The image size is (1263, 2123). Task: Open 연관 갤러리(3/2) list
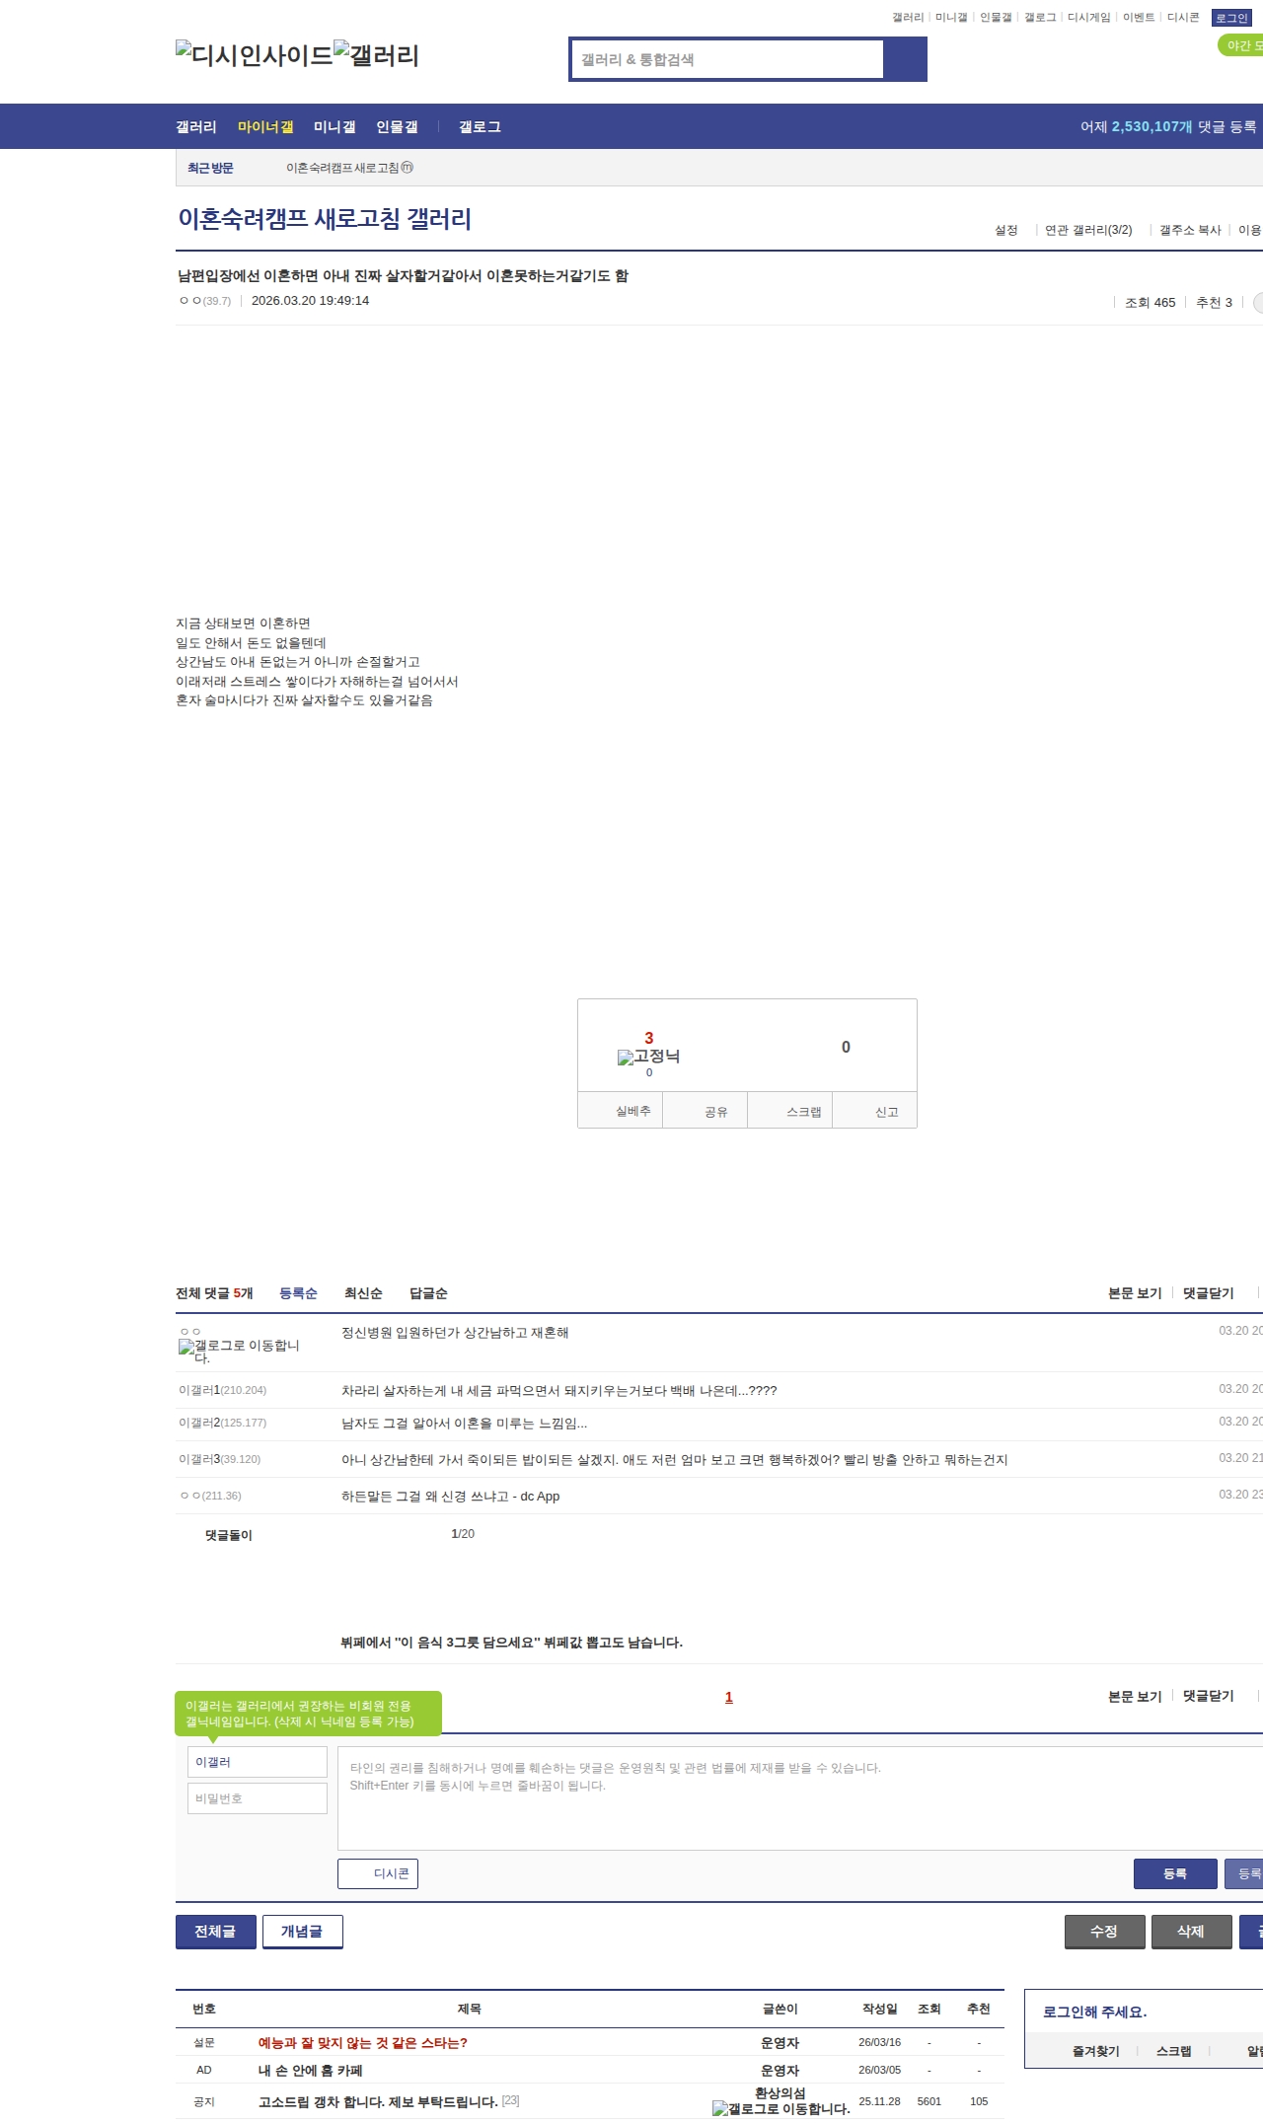click(1088, 230)
